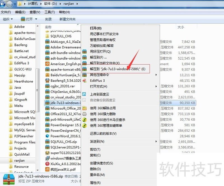Open the 查看(V) menu

[x=35, y=12]
